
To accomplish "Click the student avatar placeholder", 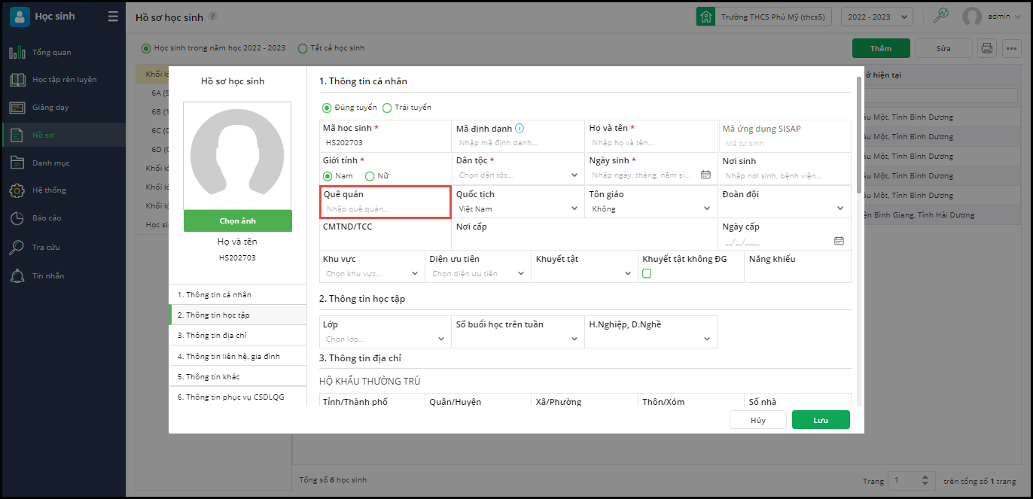I will (x=238, y=156).
